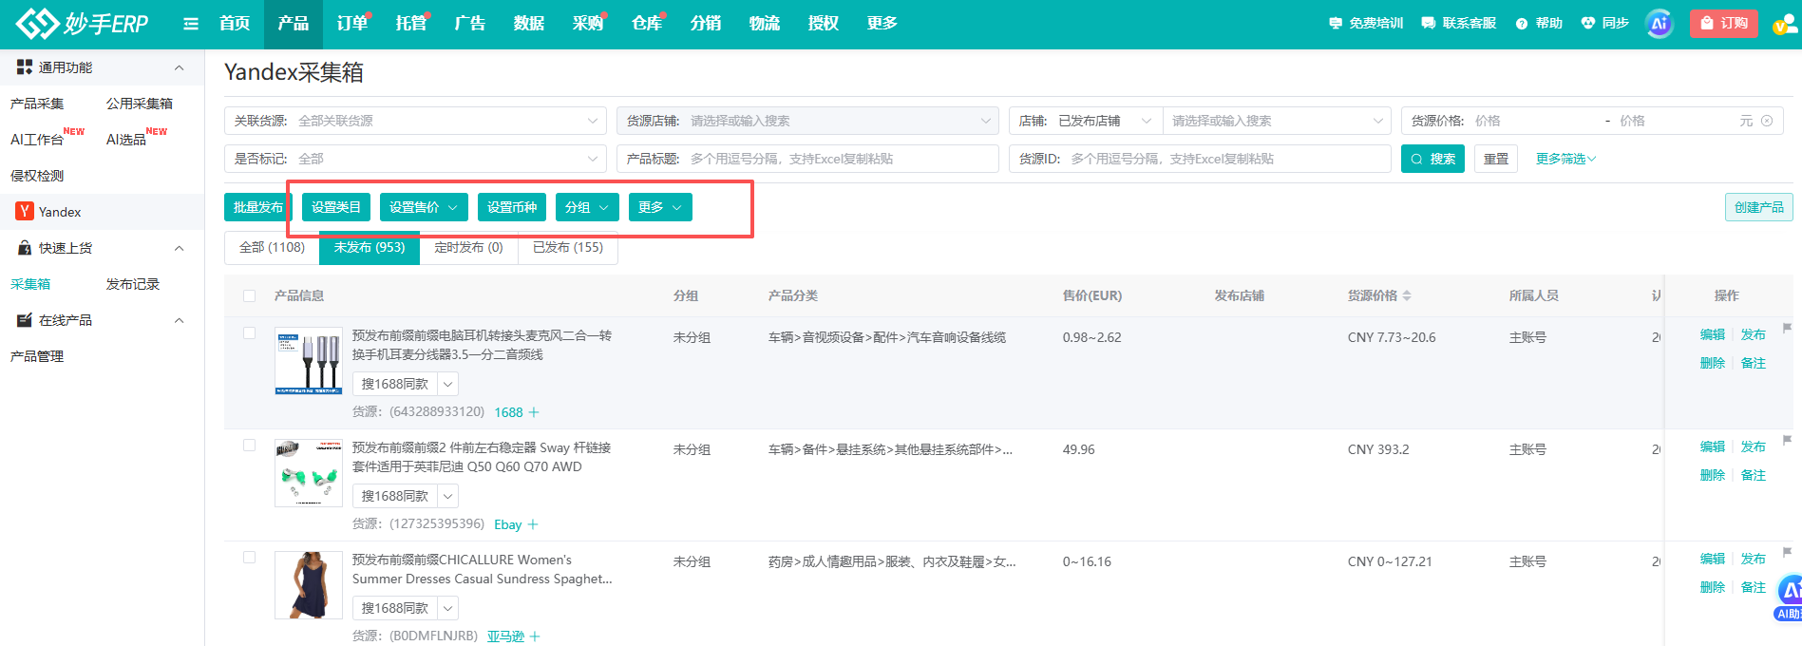The height and width of the screenshot is (646, 1802).
Task: Publish the Sway bar link product
Action: tap(1754, 446)
